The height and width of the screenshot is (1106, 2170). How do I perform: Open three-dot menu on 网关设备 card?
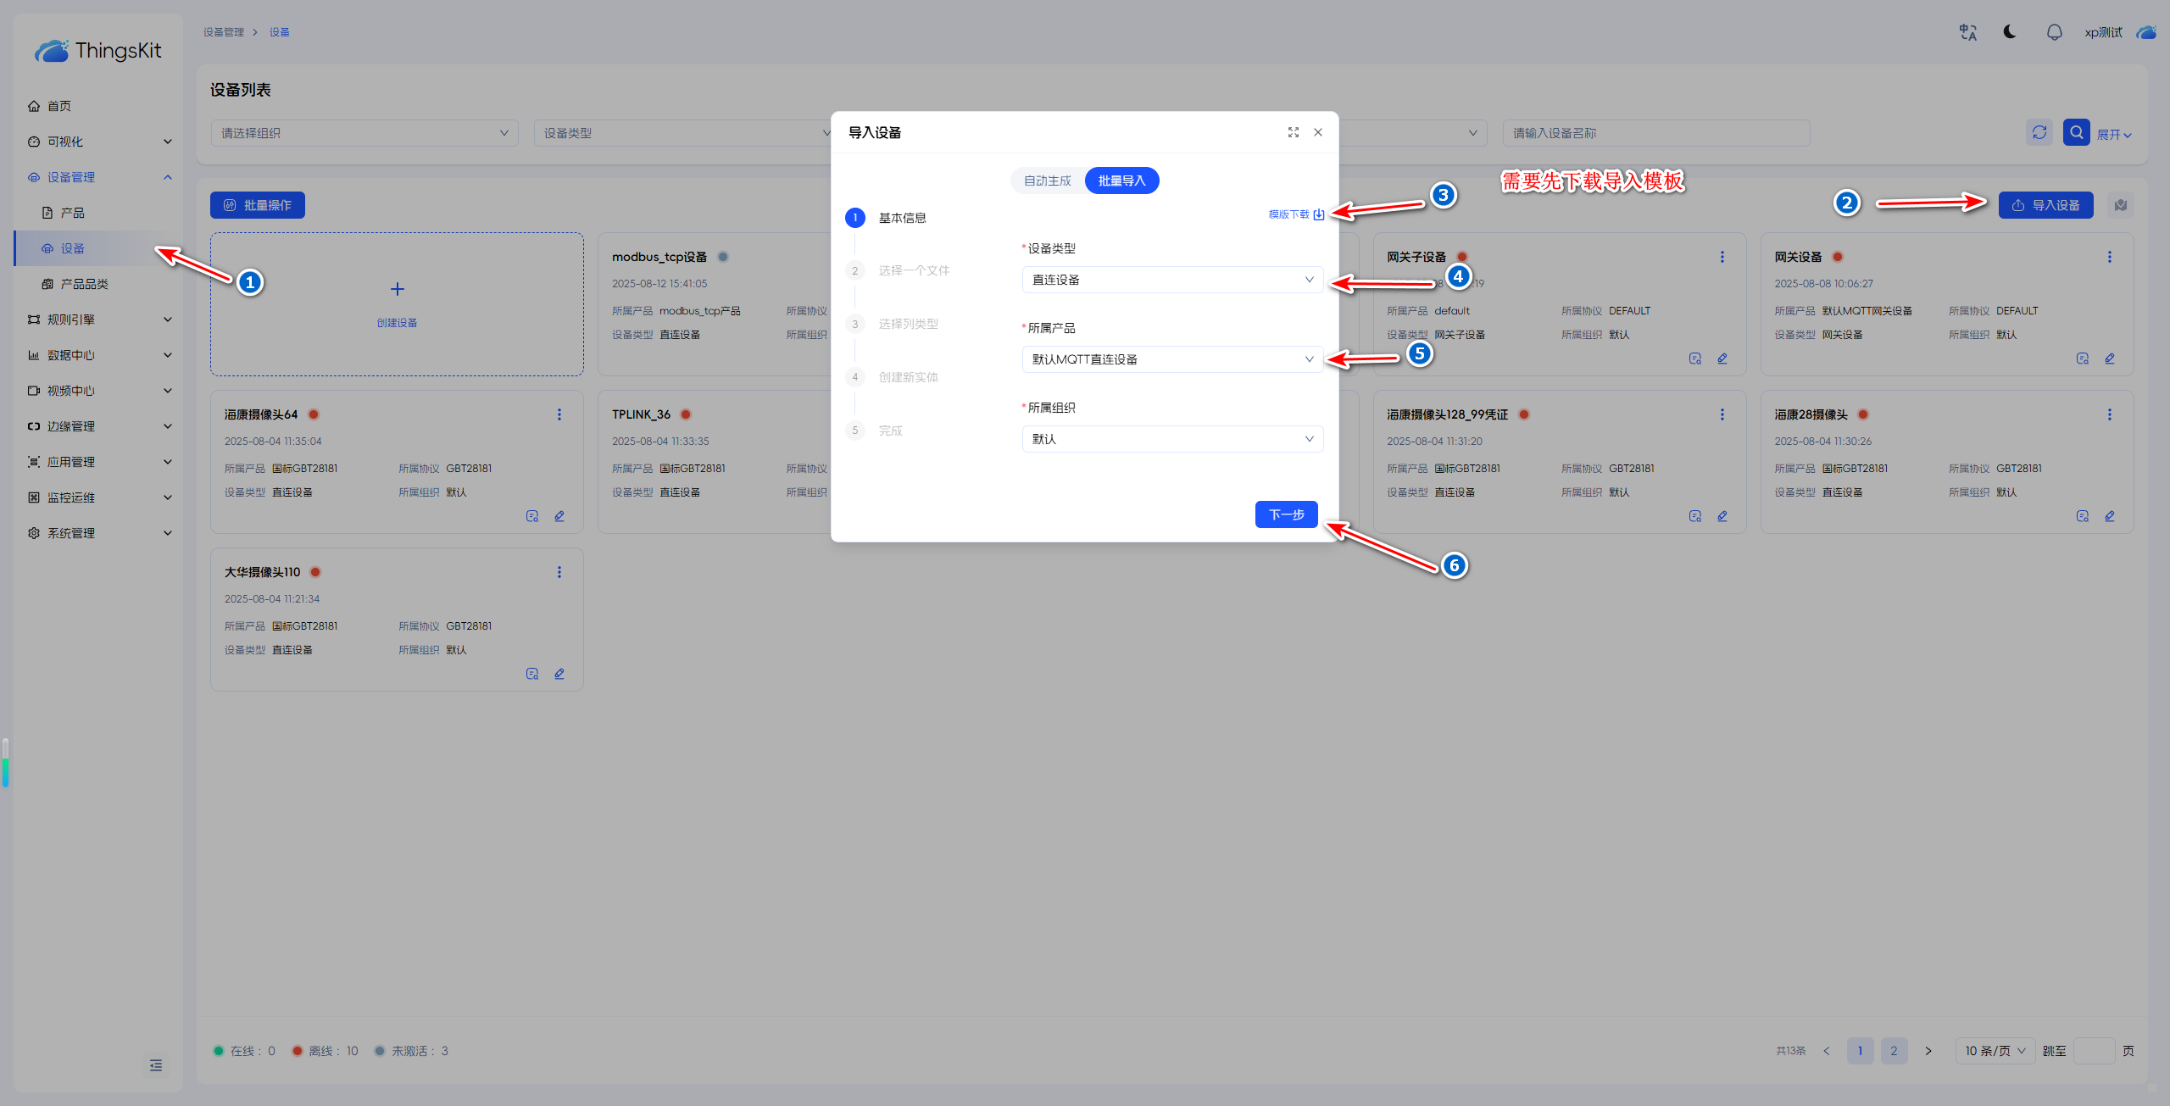(2109, 257)
